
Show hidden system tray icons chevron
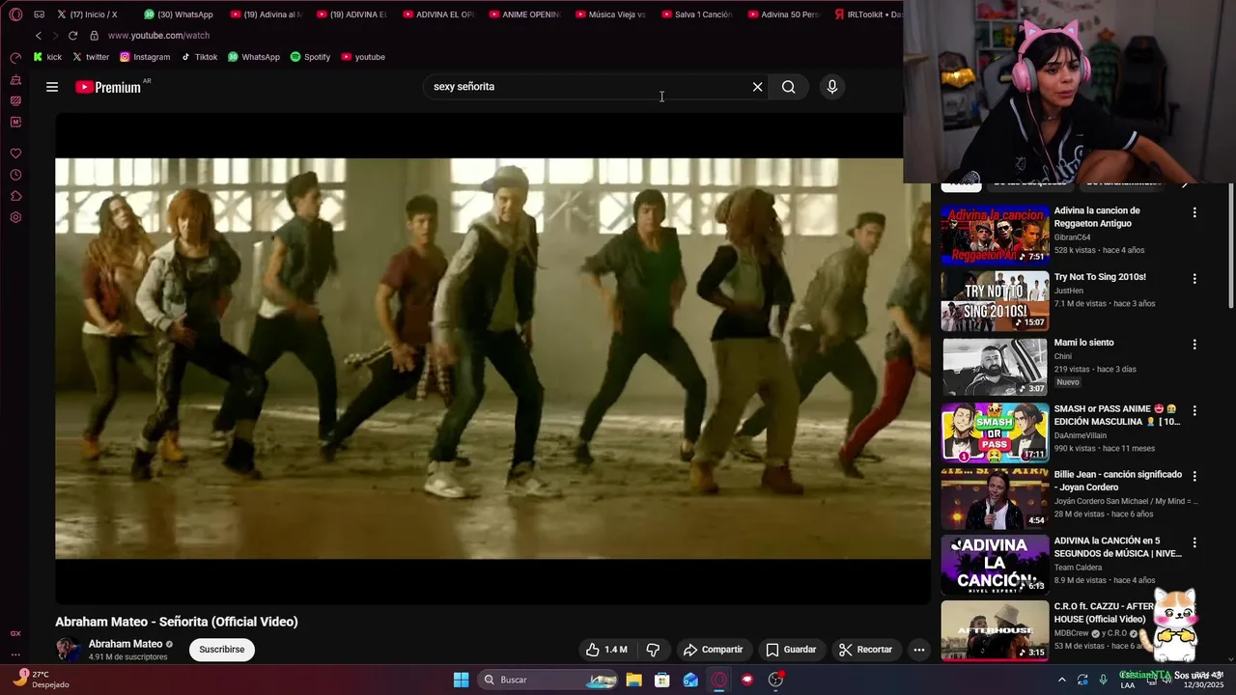click(1062, 680)
